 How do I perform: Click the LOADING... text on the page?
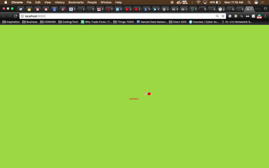[134, 99]
